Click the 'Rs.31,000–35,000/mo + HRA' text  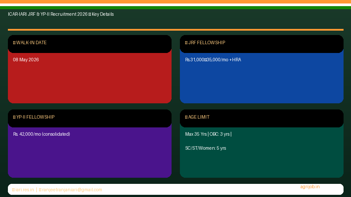(x=213, y=60)
